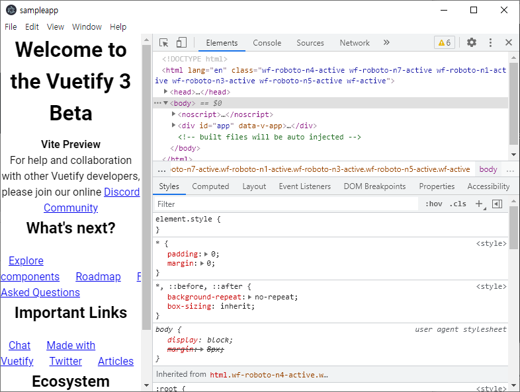The height and width of the screenshot is (392, 520).
Task: Open the View menu
Action: click(x=56, y=27)
